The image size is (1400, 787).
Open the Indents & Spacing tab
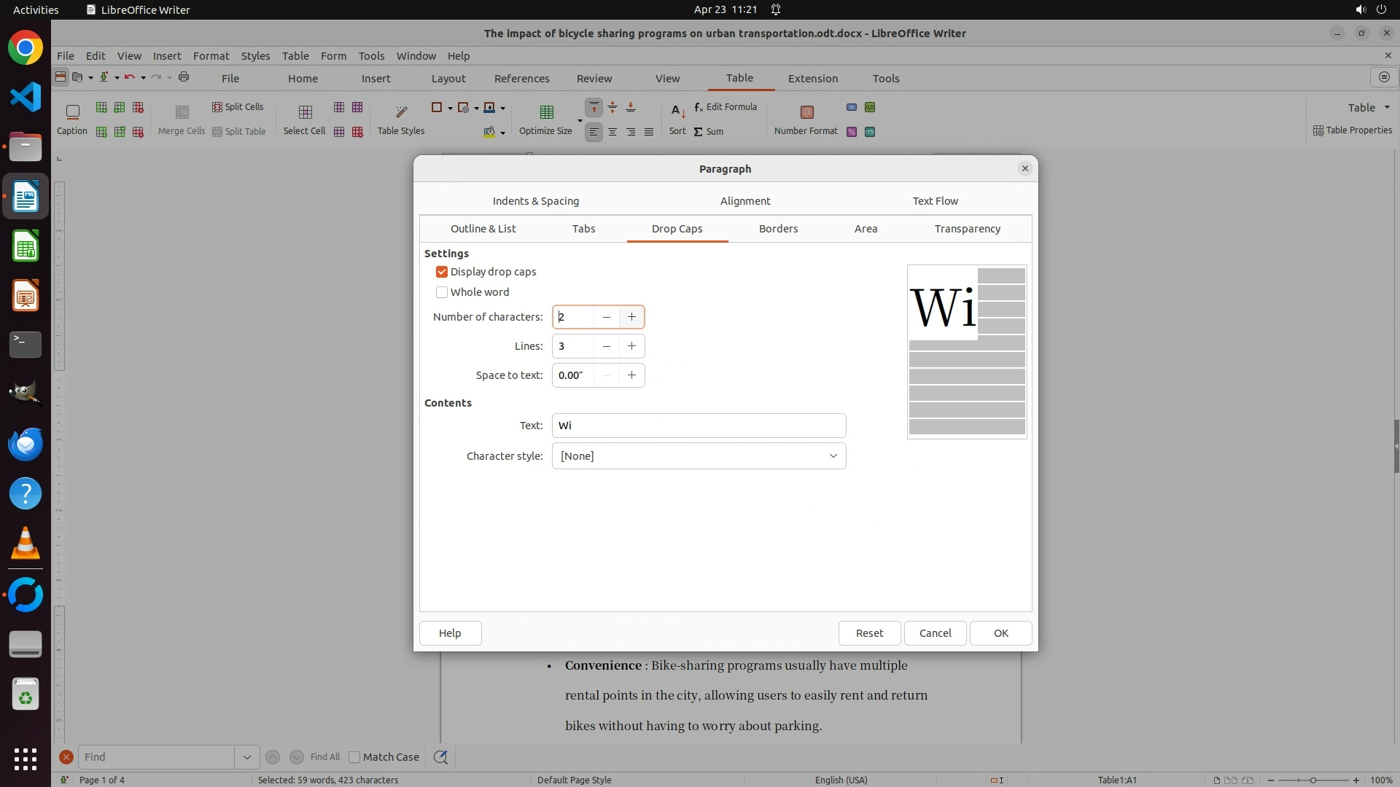(535, 201)
